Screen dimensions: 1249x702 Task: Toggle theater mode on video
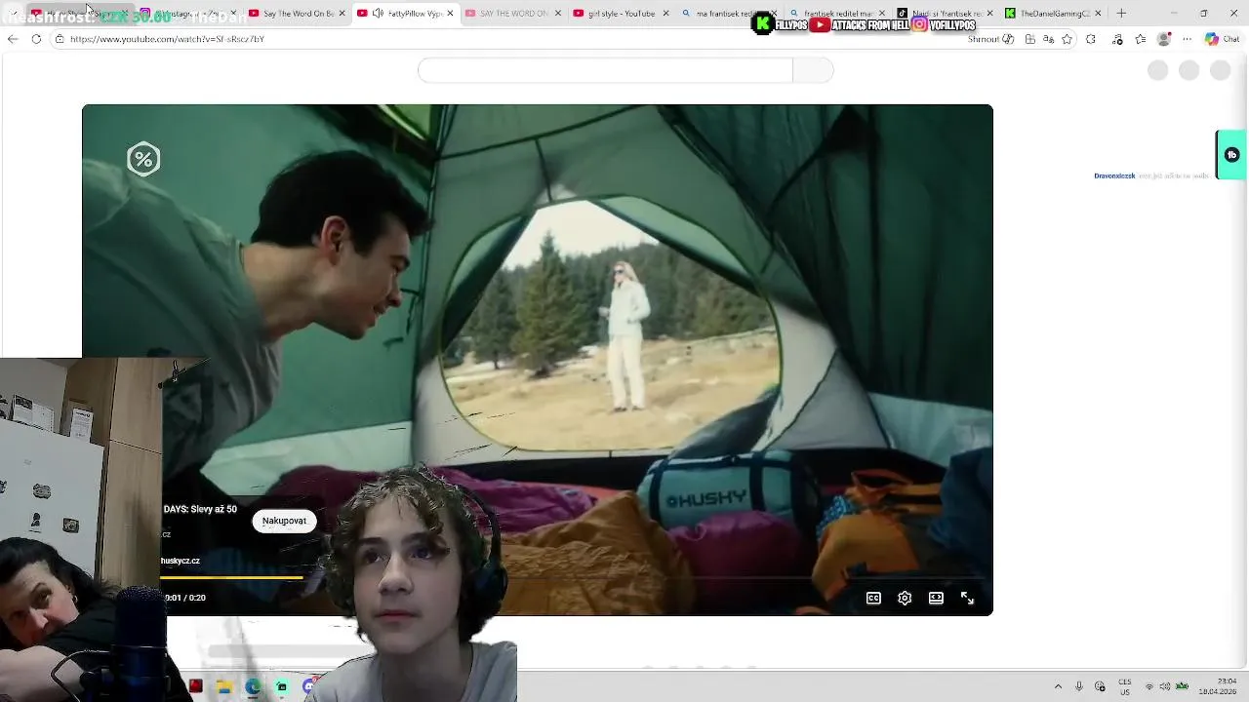tap(936, 598)
